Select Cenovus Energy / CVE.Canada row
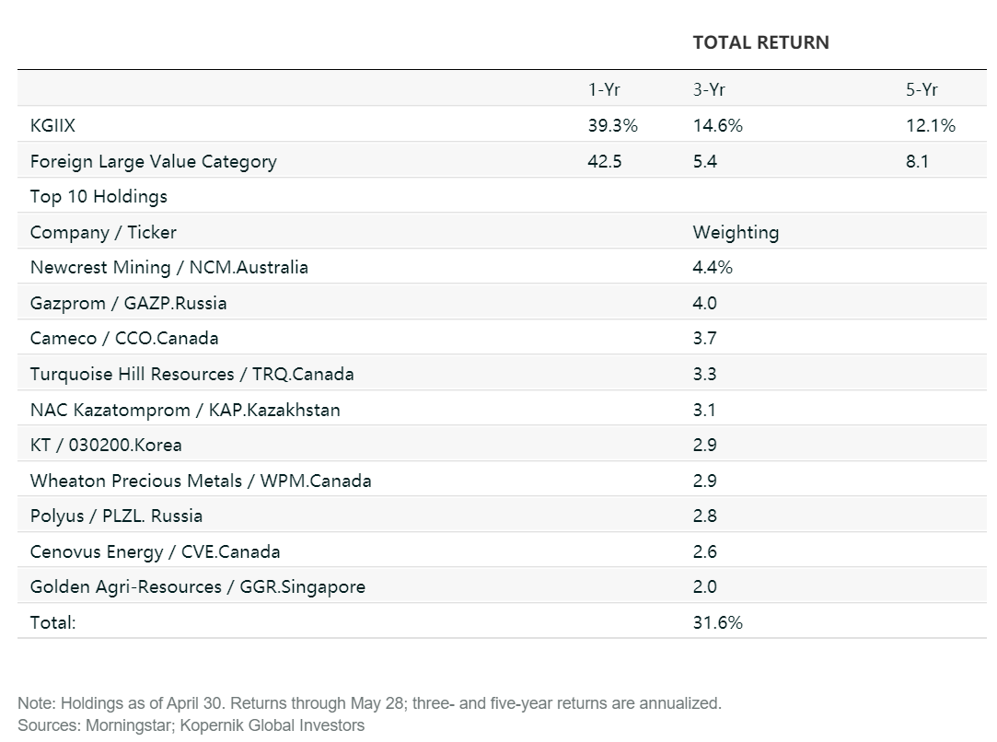This screenshot has width=997, height=742. (502, 551)
